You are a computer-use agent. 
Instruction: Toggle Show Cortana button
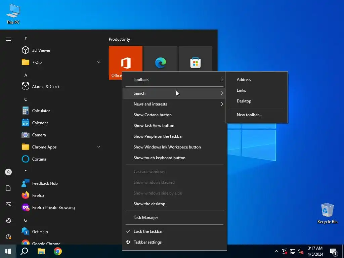[174, 115]
